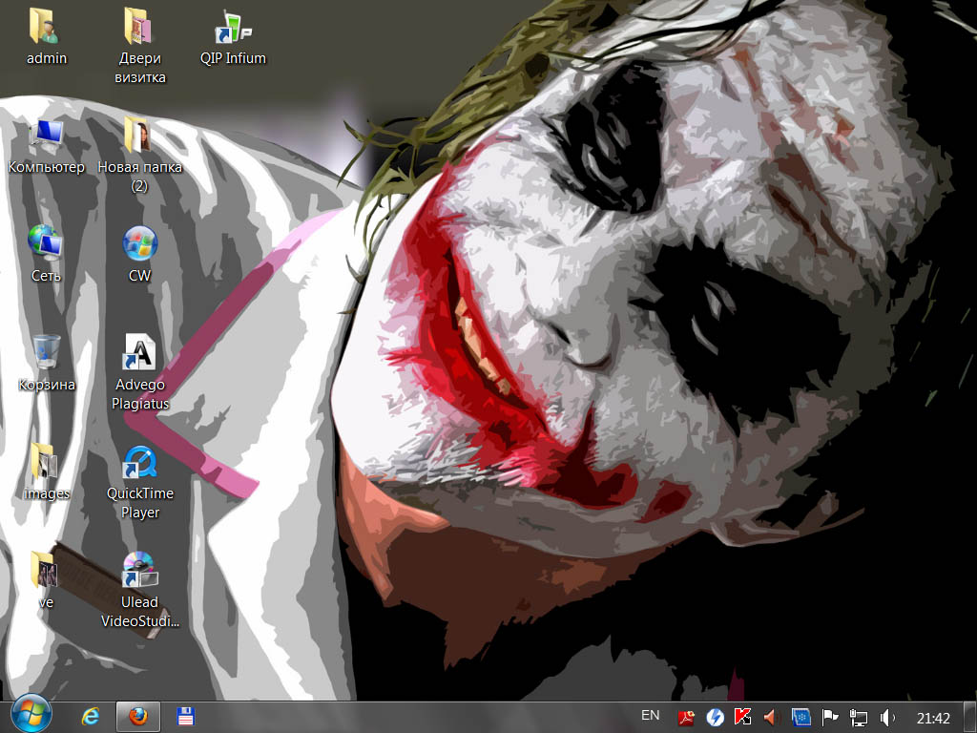Image resolution: width=977 pixels, height=733 pixels.
Task: Click the CW desktop icon
Action: point(139,254)
